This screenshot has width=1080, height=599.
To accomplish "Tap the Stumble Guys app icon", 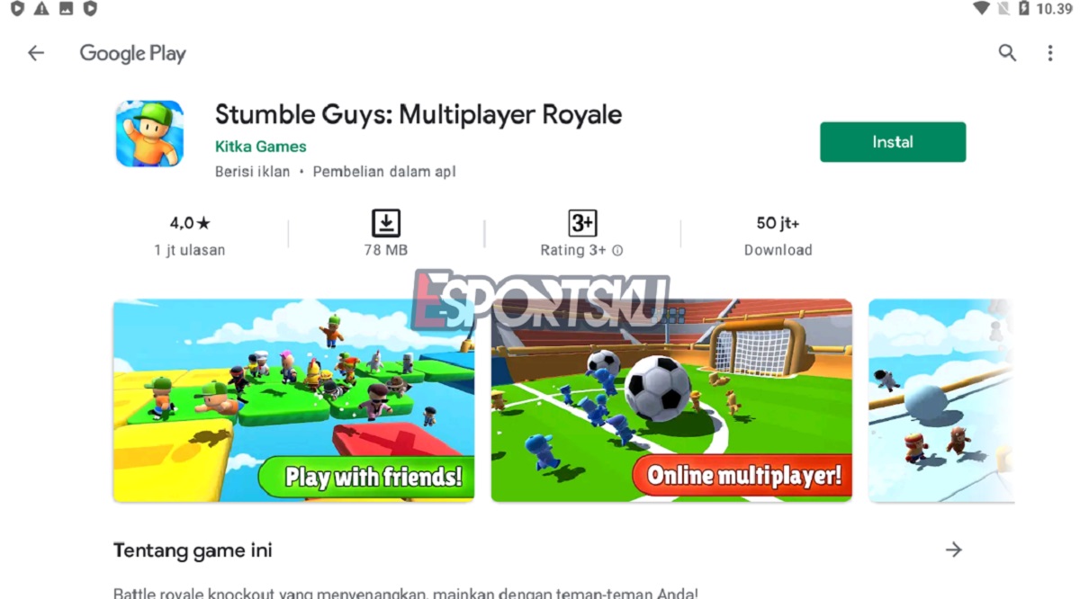I will [149, 134].
